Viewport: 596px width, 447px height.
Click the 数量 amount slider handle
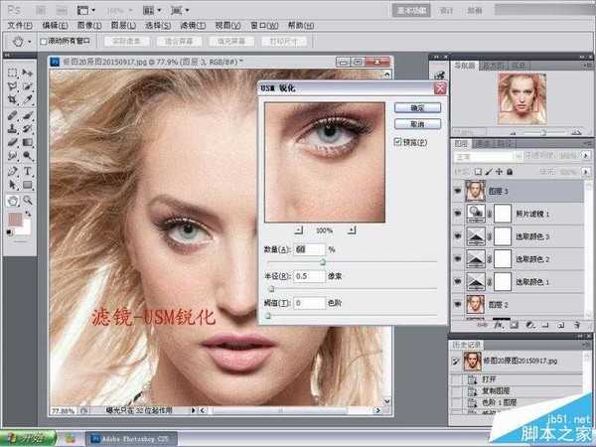(323, 262)
